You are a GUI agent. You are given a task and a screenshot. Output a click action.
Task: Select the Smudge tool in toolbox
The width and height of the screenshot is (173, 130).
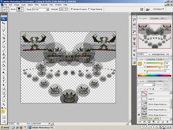click(4, 69)
